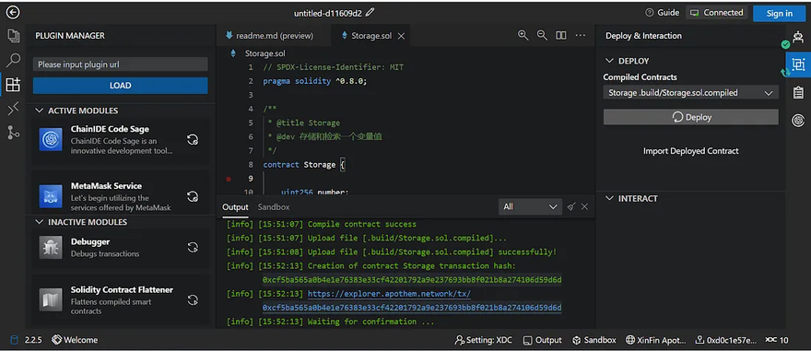Viewport: 811px width, 351px height.
Task: Toggle Solidity Contract Flattener activation
Action: click(193, 299)
